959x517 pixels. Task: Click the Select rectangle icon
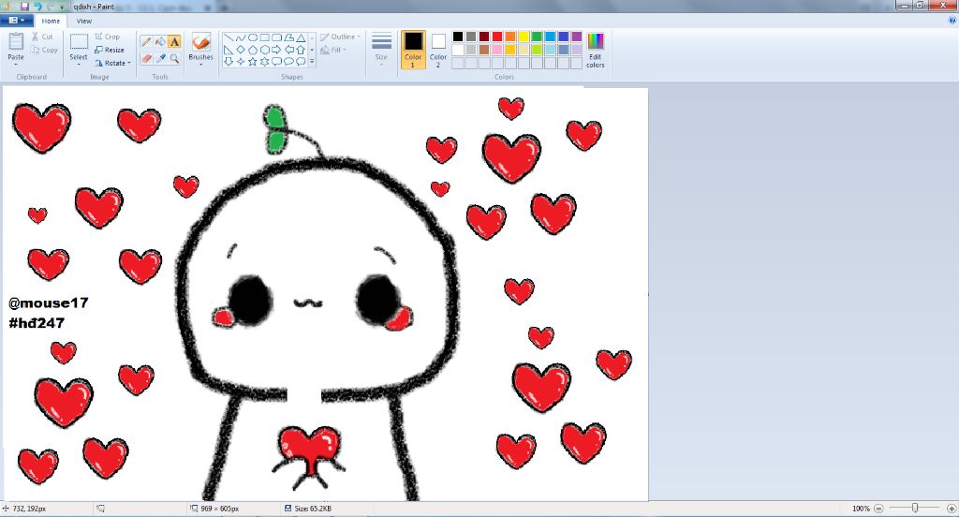pos(79,41)
